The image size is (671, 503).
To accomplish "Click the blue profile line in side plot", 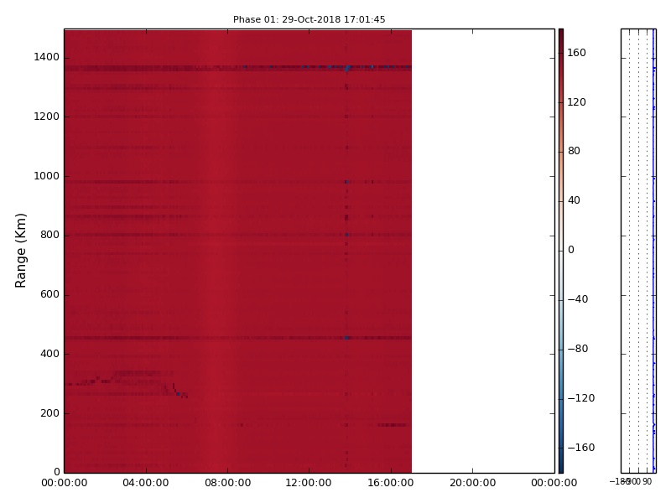I will 653,251.
